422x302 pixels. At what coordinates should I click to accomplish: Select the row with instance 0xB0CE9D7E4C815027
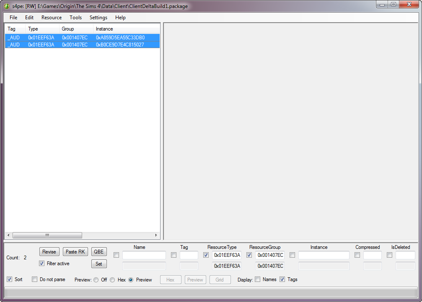tap(83, 45)
